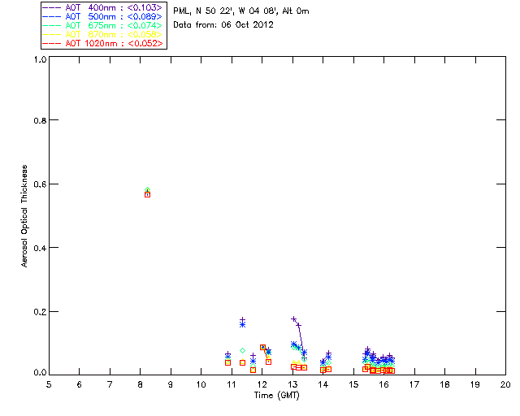Click the green diamond point near 11.3 GMT
Viewport: 520px width, 416px height.
pos(242,351)
